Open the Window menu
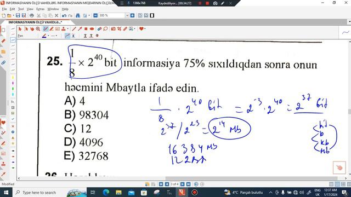The height and width of the screenshot is (197, 351). click(x=53, y=9)
